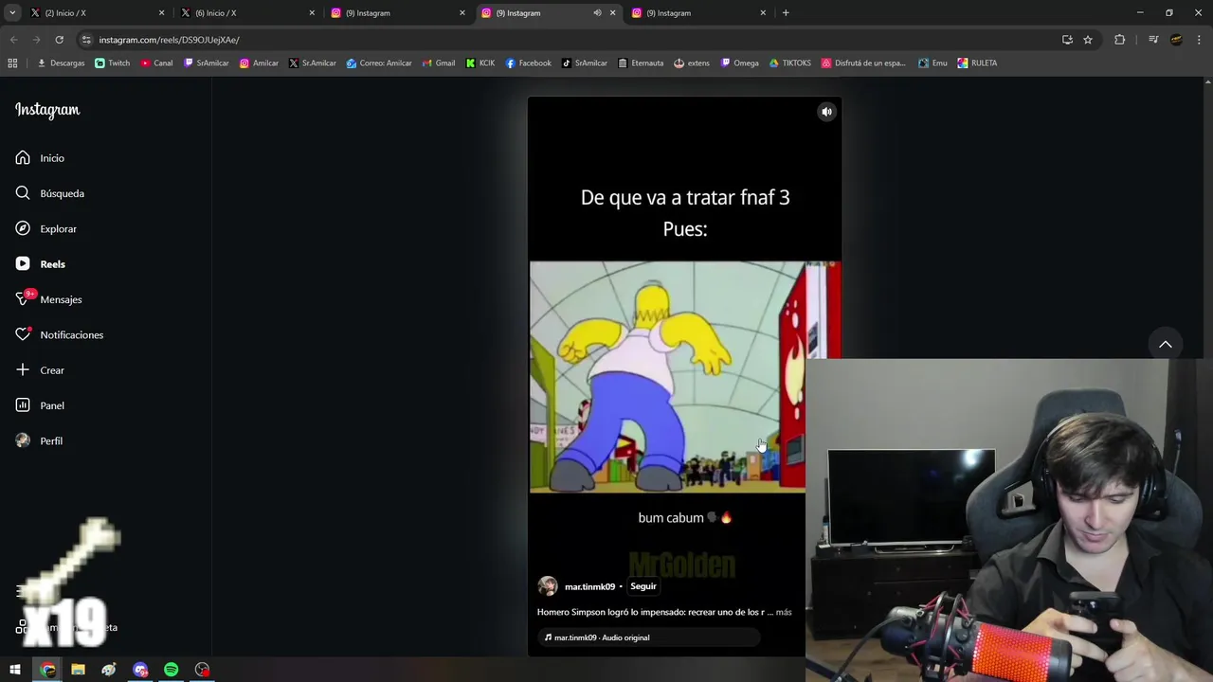Open media control icon in toolbar

[1153, 40]
